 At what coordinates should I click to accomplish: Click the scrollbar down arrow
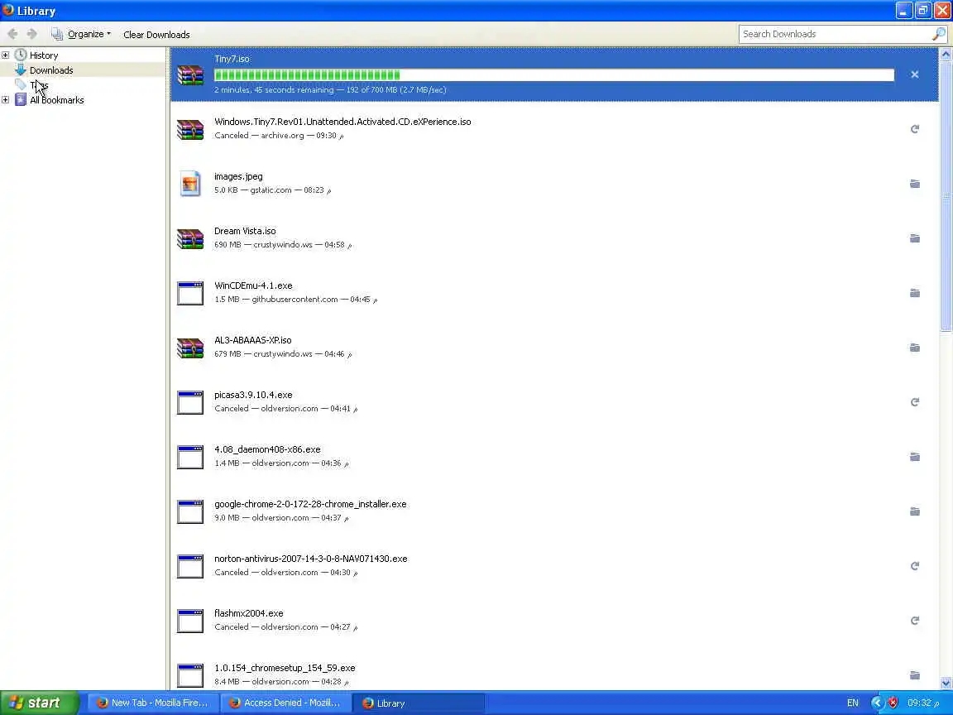point(946,684)
